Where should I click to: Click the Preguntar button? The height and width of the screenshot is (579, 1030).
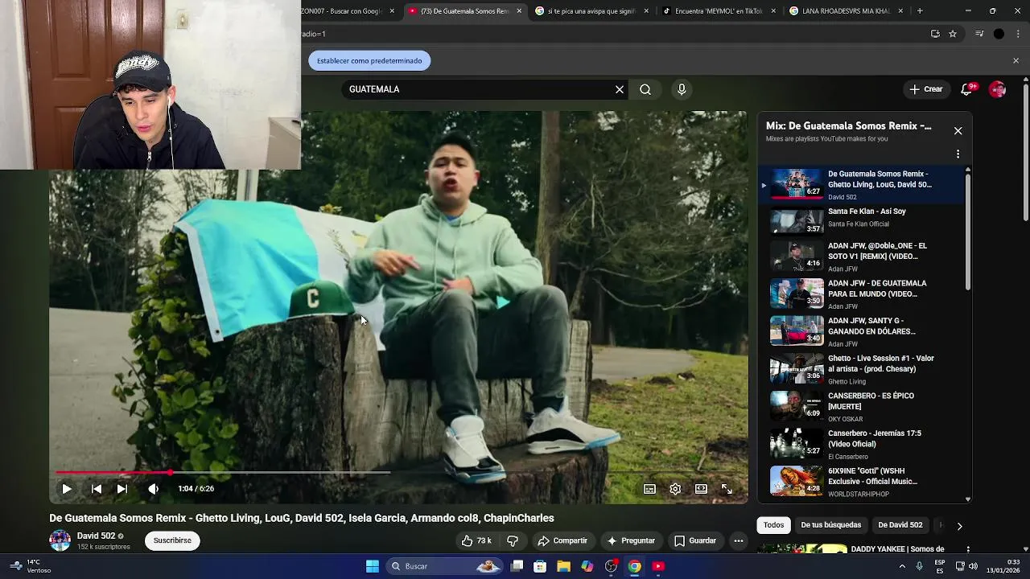(631, 540)
